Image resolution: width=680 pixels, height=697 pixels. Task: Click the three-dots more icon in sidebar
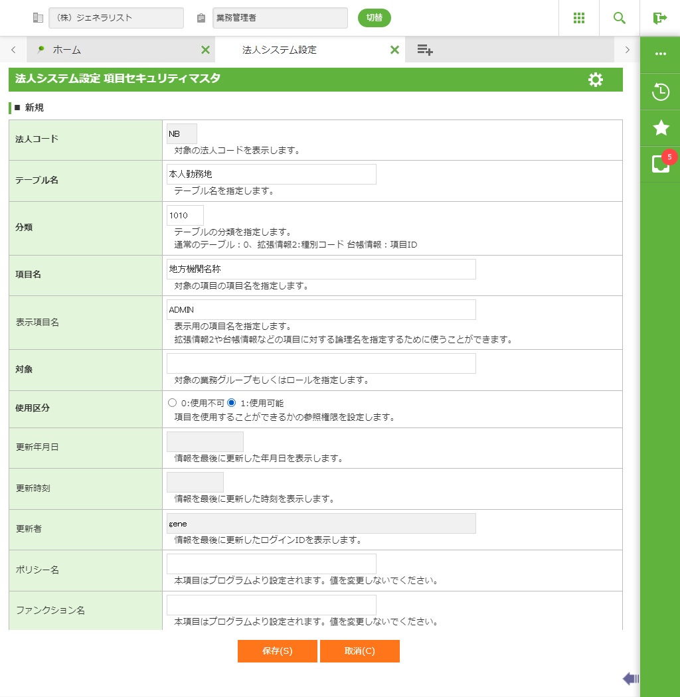point(660,54)
